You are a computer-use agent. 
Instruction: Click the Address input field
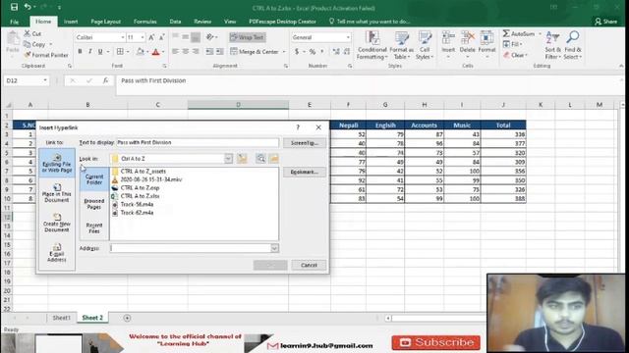tap(190, 248)
